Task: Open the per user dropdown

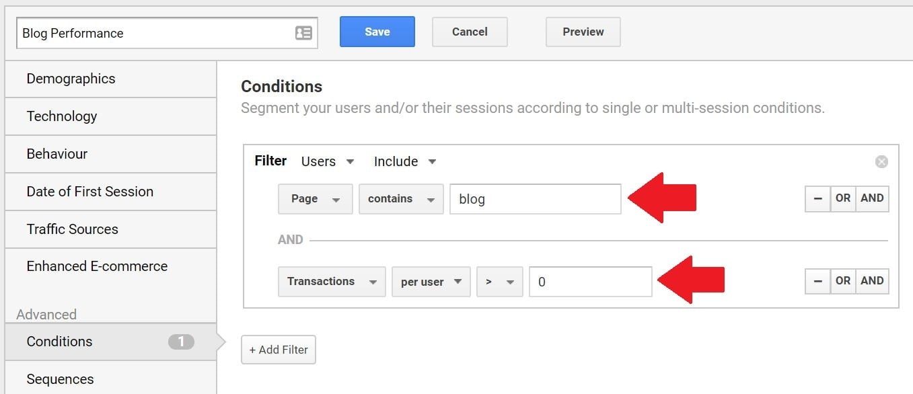Action: (x=431, y=282)
